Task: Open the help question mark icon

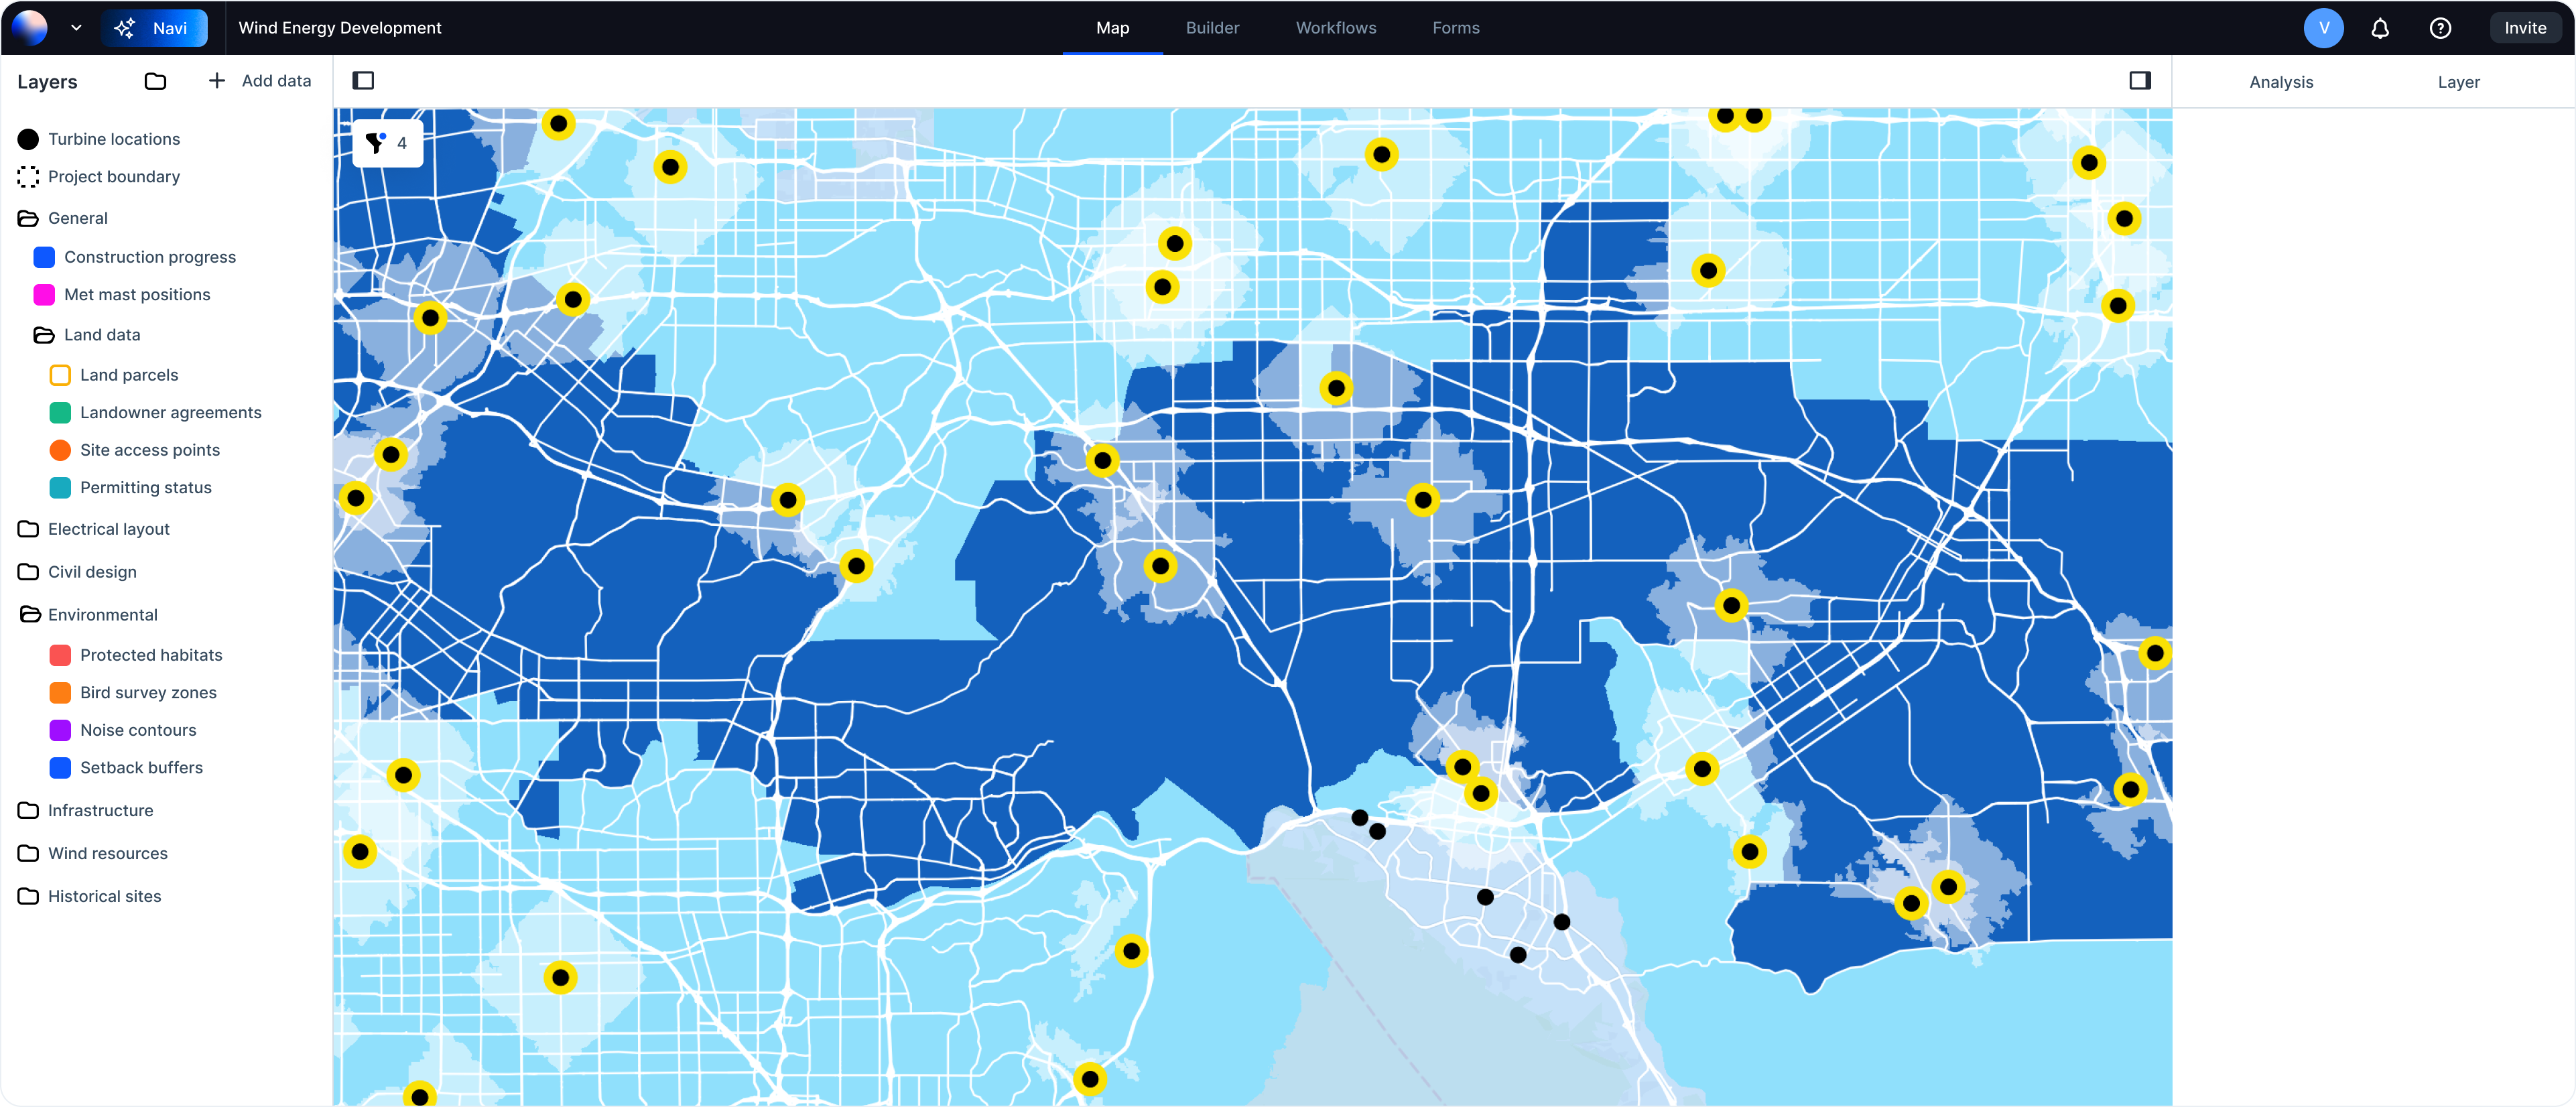Action: tap(2440, 27)
